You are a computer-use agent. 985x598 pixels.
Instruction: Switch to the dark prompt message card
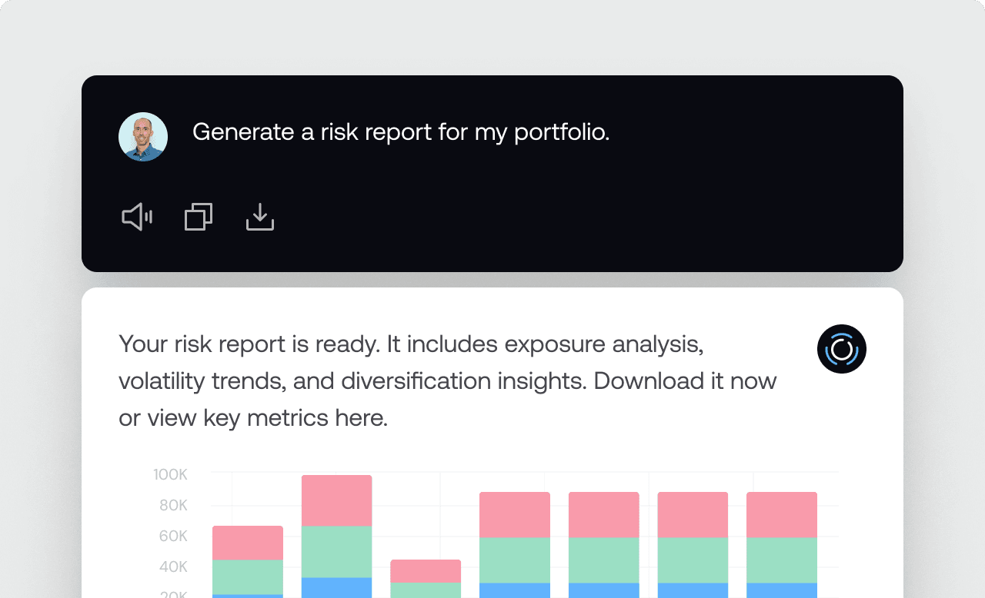point(492,173)
